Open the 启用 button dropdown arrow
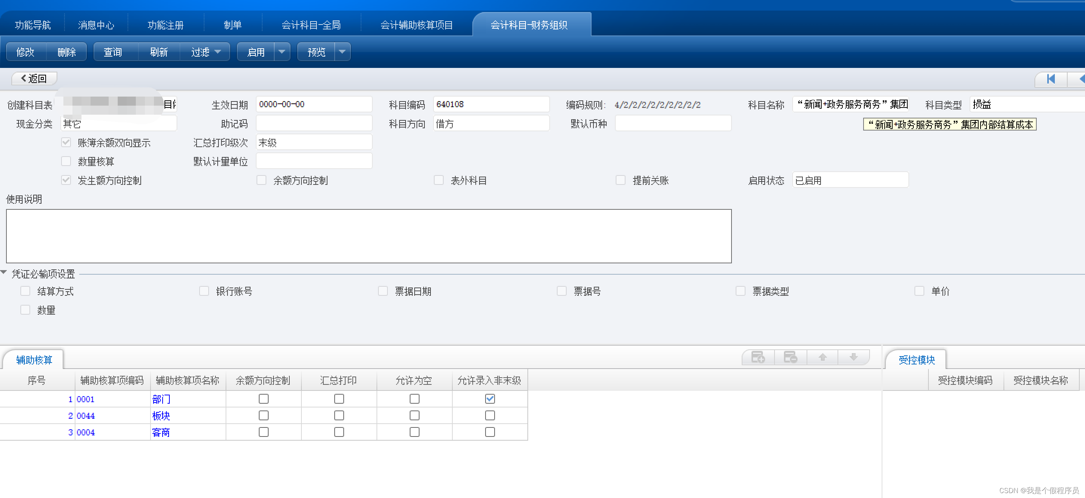The width and height of the screenshot is (1085, 498). point(281,52)
